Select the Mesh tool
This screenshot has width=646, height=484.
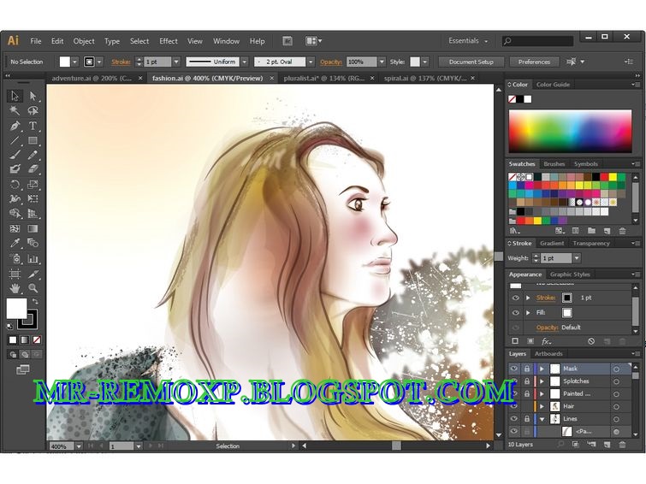coord(15,228)
